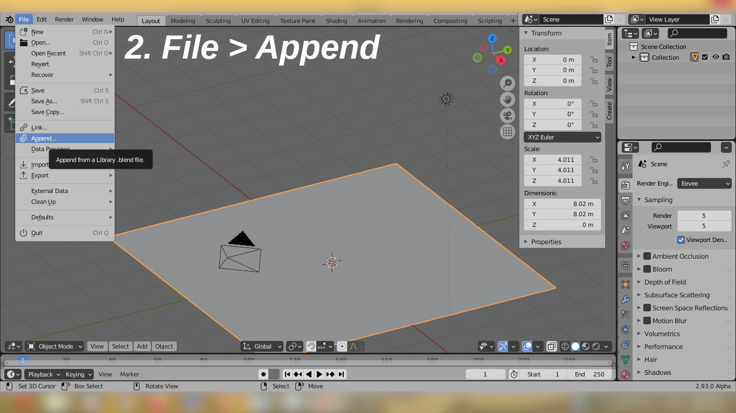Click the Location X lock icon
Image resolution: width=736 pixels, height=413 pixels.
[594, 60]
